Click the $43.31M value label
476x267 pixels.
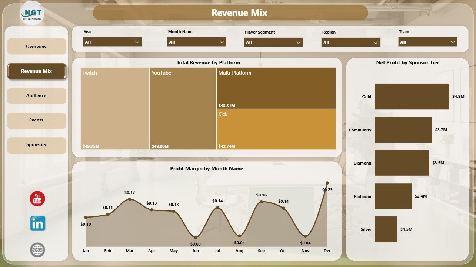227,106
